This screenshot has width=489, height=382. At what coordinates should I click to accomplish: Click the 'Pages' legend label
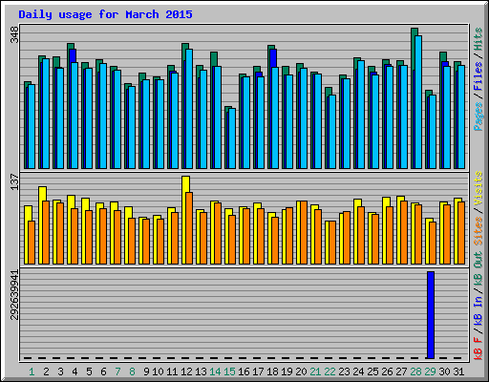[x=478, y=117]
